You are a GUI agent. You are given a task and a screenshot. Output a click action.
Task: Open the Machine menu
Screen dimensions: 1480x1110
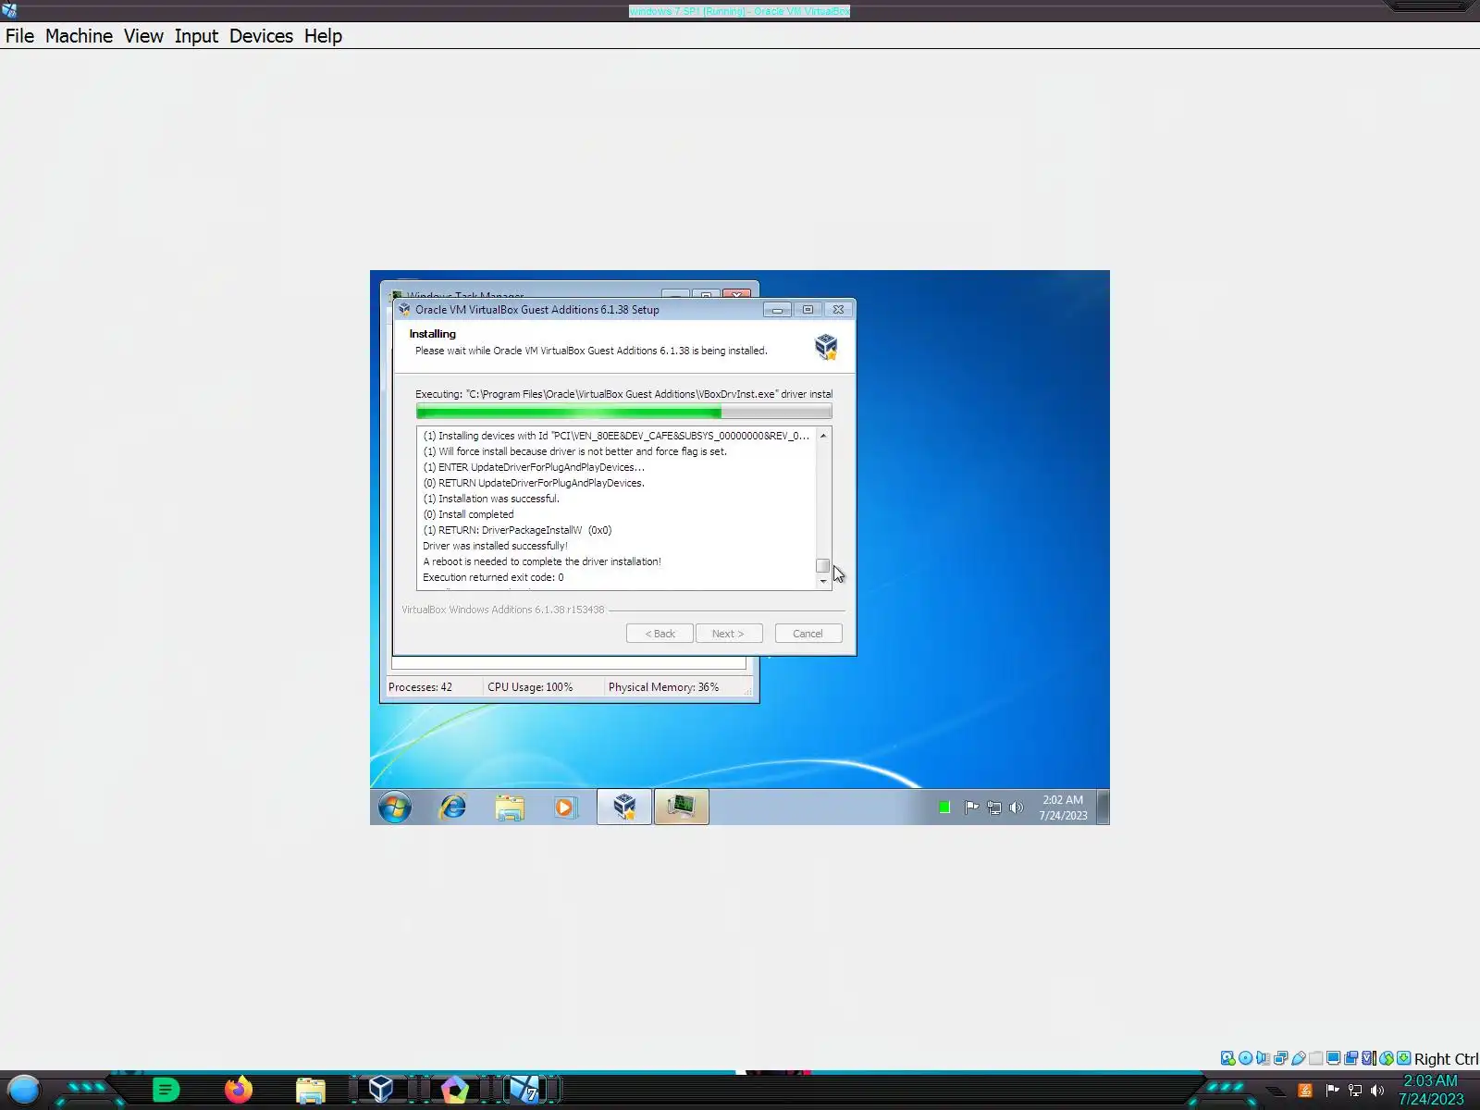pyautogui.click(x=79, y=36)
